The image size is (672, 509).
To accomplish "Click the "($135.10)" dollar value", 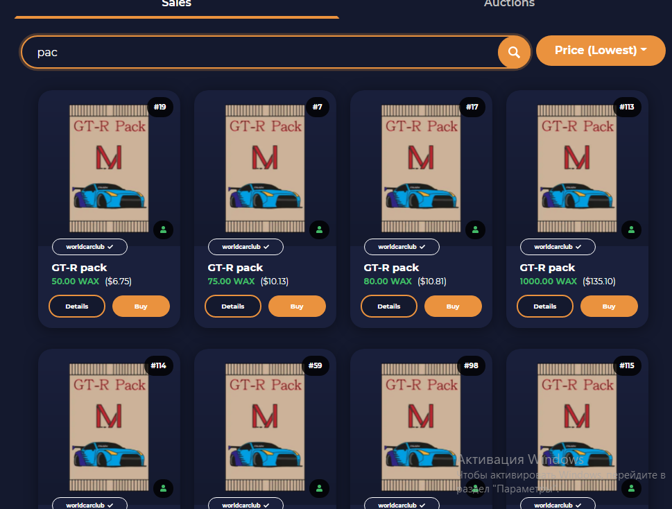I will 599,282.
